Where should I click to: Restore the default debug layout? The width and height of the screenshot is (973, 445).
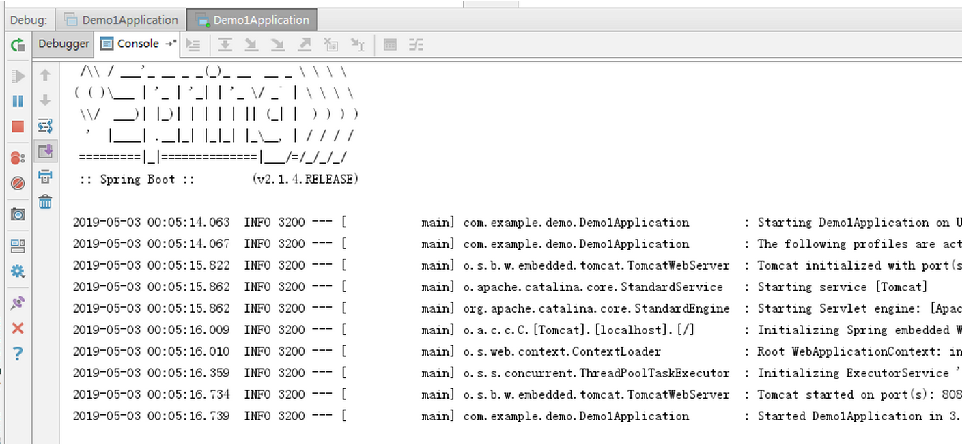pos(18,246)
